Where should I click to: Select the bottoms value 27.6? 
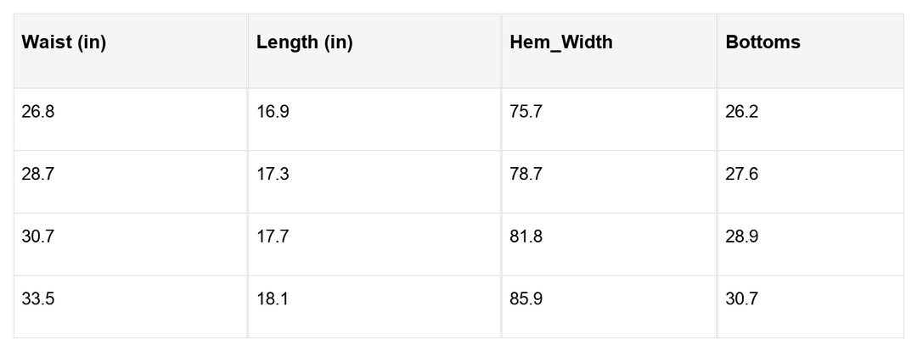[741, 175]
